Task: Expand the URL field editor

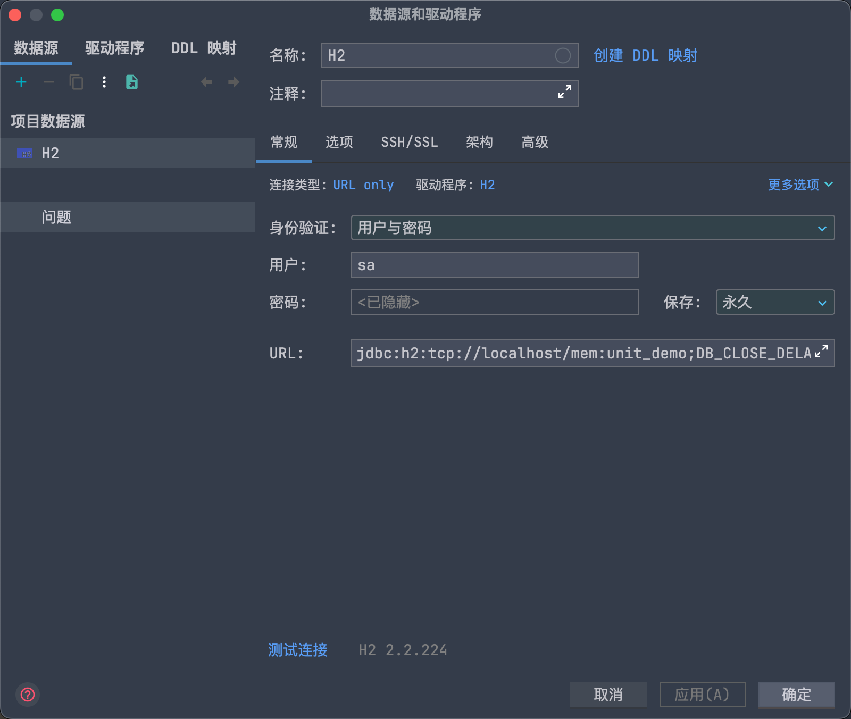Action: pos(821,351)
